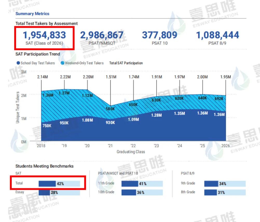Viewport: 260px width, 222px height.
Task: Click the 9th Grade 34% benchmark bar
Action: pos(225,184)
